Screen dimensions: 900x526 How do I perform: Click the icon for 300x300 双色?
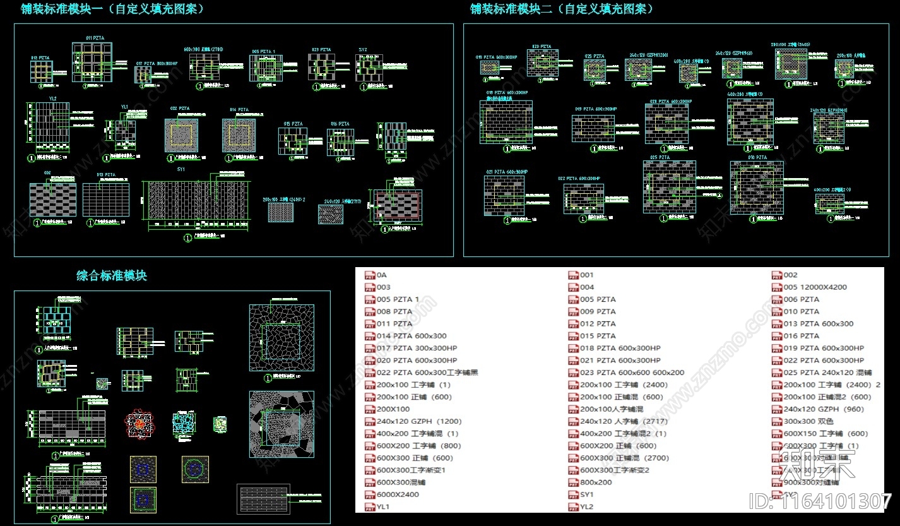point(776,421)
